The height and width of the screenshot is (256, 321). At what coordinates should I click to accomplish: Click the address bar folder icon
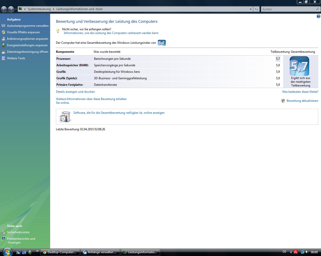pyautogui.click(x=21, y=9)
